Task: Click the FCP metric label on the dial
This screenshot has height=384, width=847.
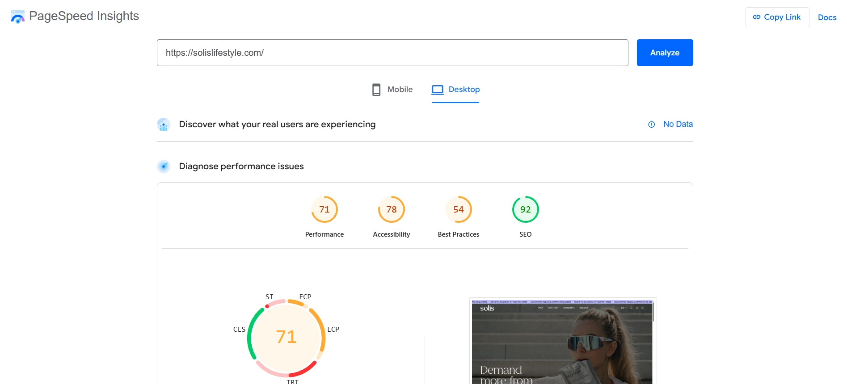Action: tap(305, 296)
